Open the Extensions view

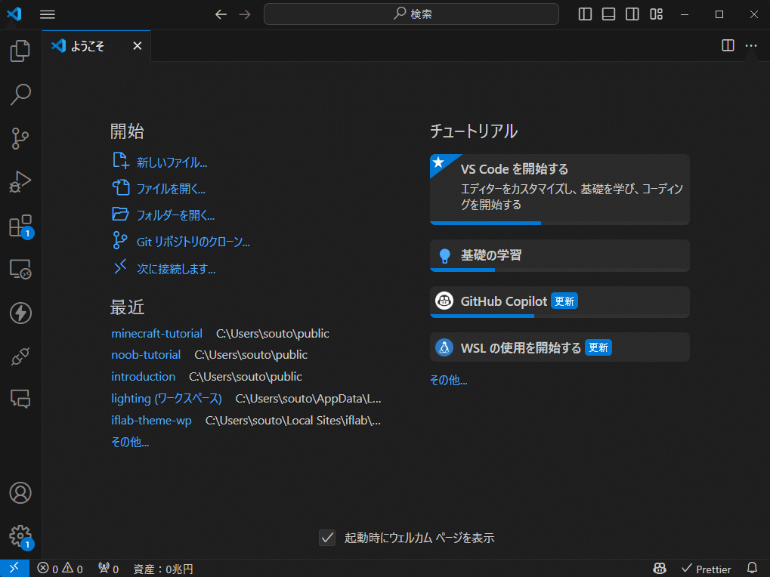point(20,226)
